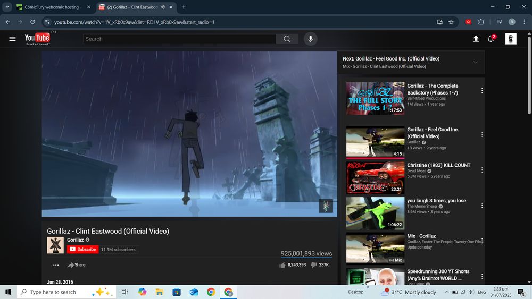The height and width of the screenshot is (299, 532).
Task: Open the Gorillaz channel name link
Action: click(x=76, y=240)
